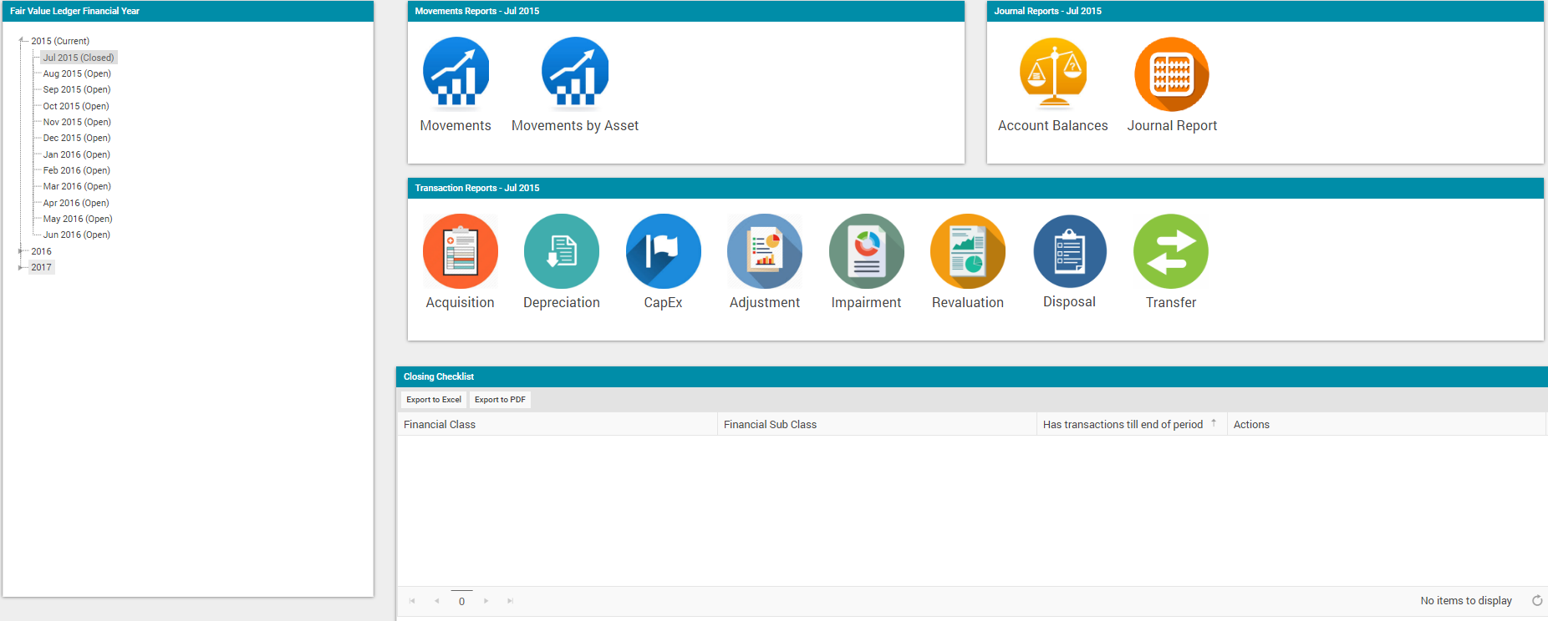Image resolution: width=1548 pixels, height=621 pixels.
Task: Select Aug 2015 (Open) period
Action: tap(77, 73)
